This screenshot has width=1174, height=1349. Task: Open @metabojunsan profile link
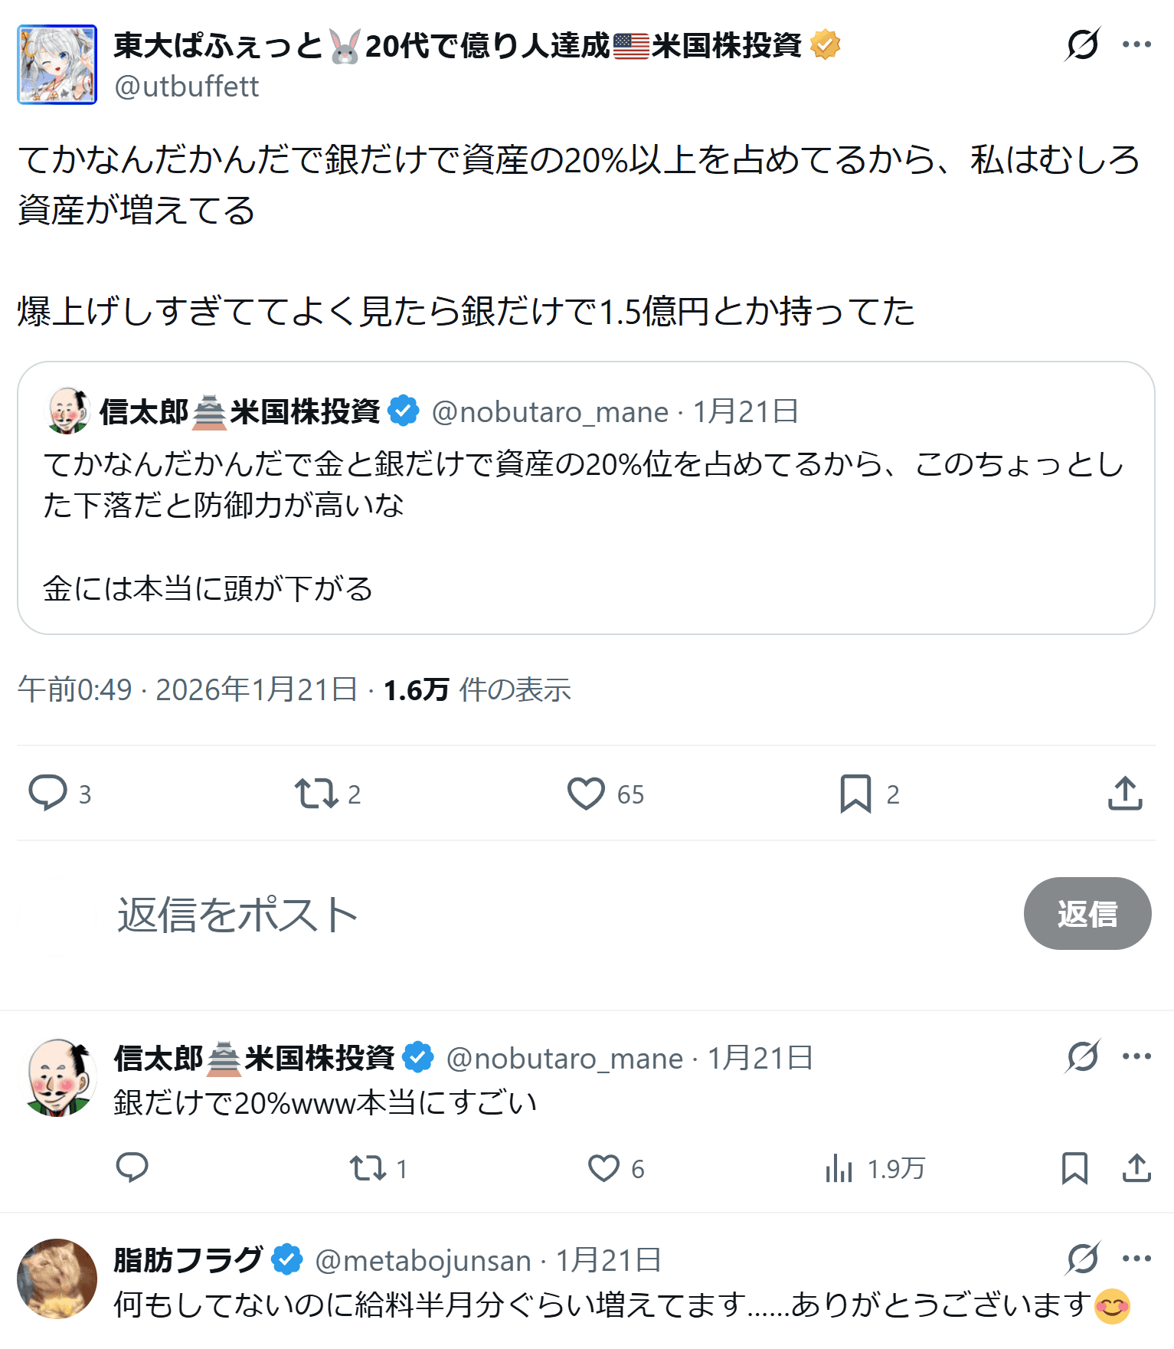pos(423,1261)
